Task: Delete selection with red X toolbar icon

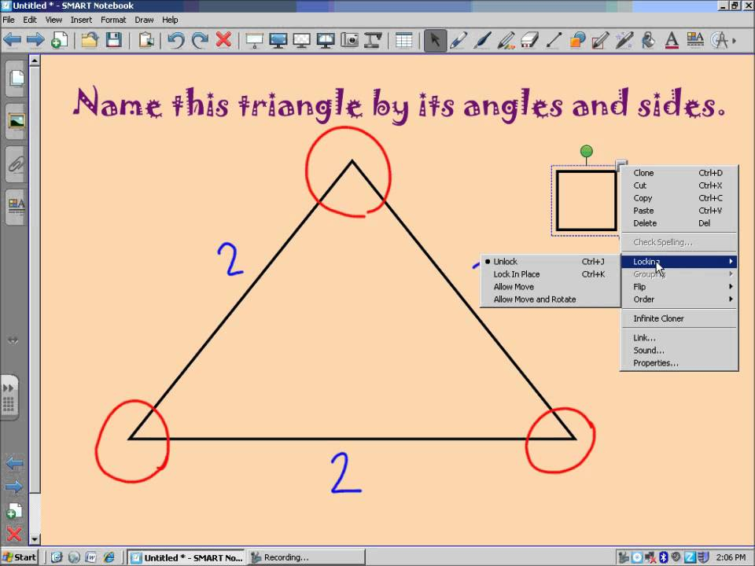Action: pyautogui.click(x=223, y=40)
